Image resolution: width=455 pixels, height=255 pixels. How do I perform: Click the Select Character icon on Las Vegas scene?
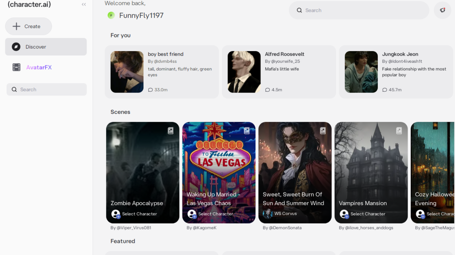tap(192, 214)
